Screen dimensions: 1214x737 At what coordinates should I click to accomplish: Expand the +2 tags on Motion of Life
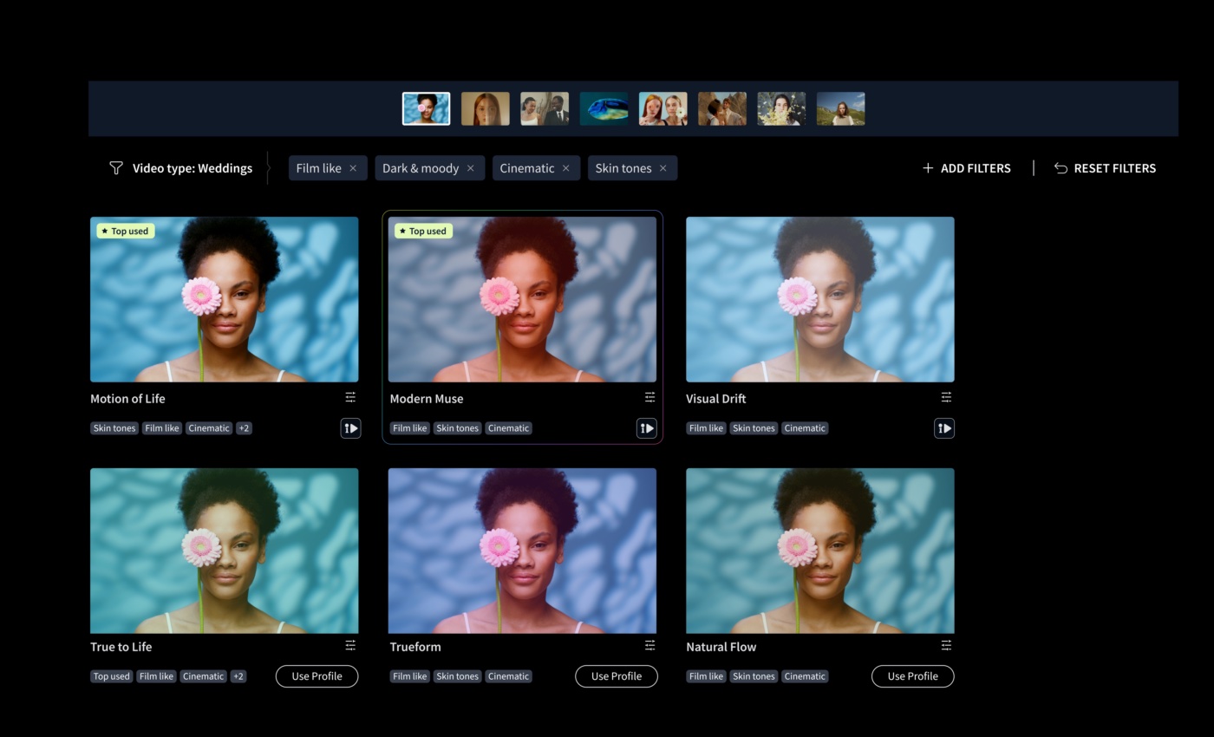[x=244, y=428]
